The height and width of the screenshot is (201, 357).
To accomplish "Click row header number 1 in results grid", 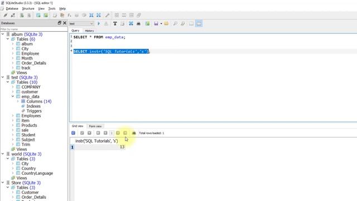I will coord(72,147).
